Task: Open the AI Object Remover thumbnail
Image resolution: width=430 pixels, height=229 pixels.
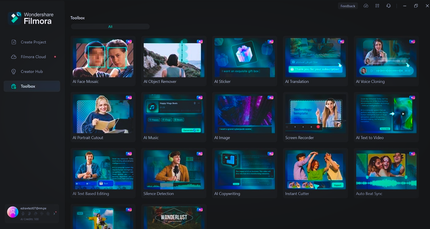Action: [174, 58]
